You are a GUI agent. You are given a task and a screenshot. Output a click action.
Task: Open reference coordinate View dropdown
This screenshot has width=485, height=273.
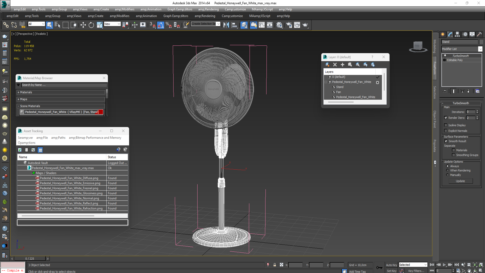(112, 24)
